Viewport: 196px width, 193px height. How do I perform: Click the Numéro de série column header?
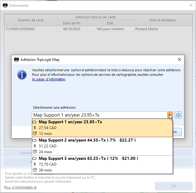click(31, 20)
